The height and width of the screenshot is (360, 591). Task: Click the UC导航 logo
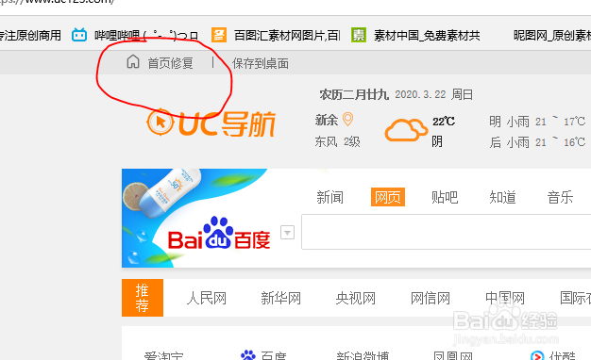(211, 123)
